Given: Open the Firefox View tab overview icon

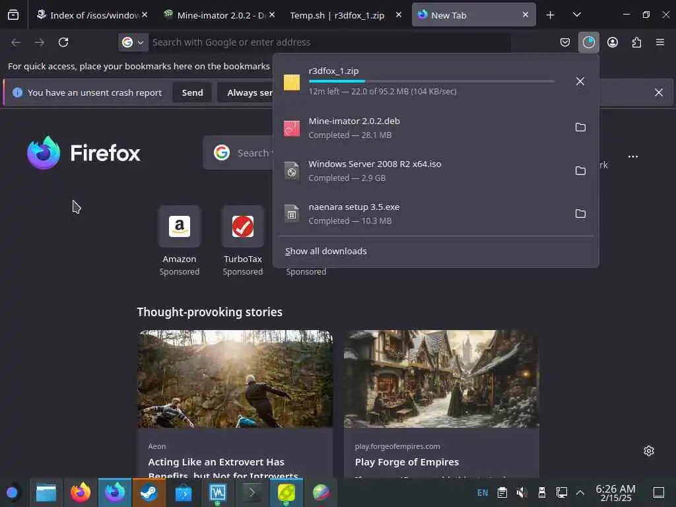Looking at the screenshot, I should tap(13, 15).
